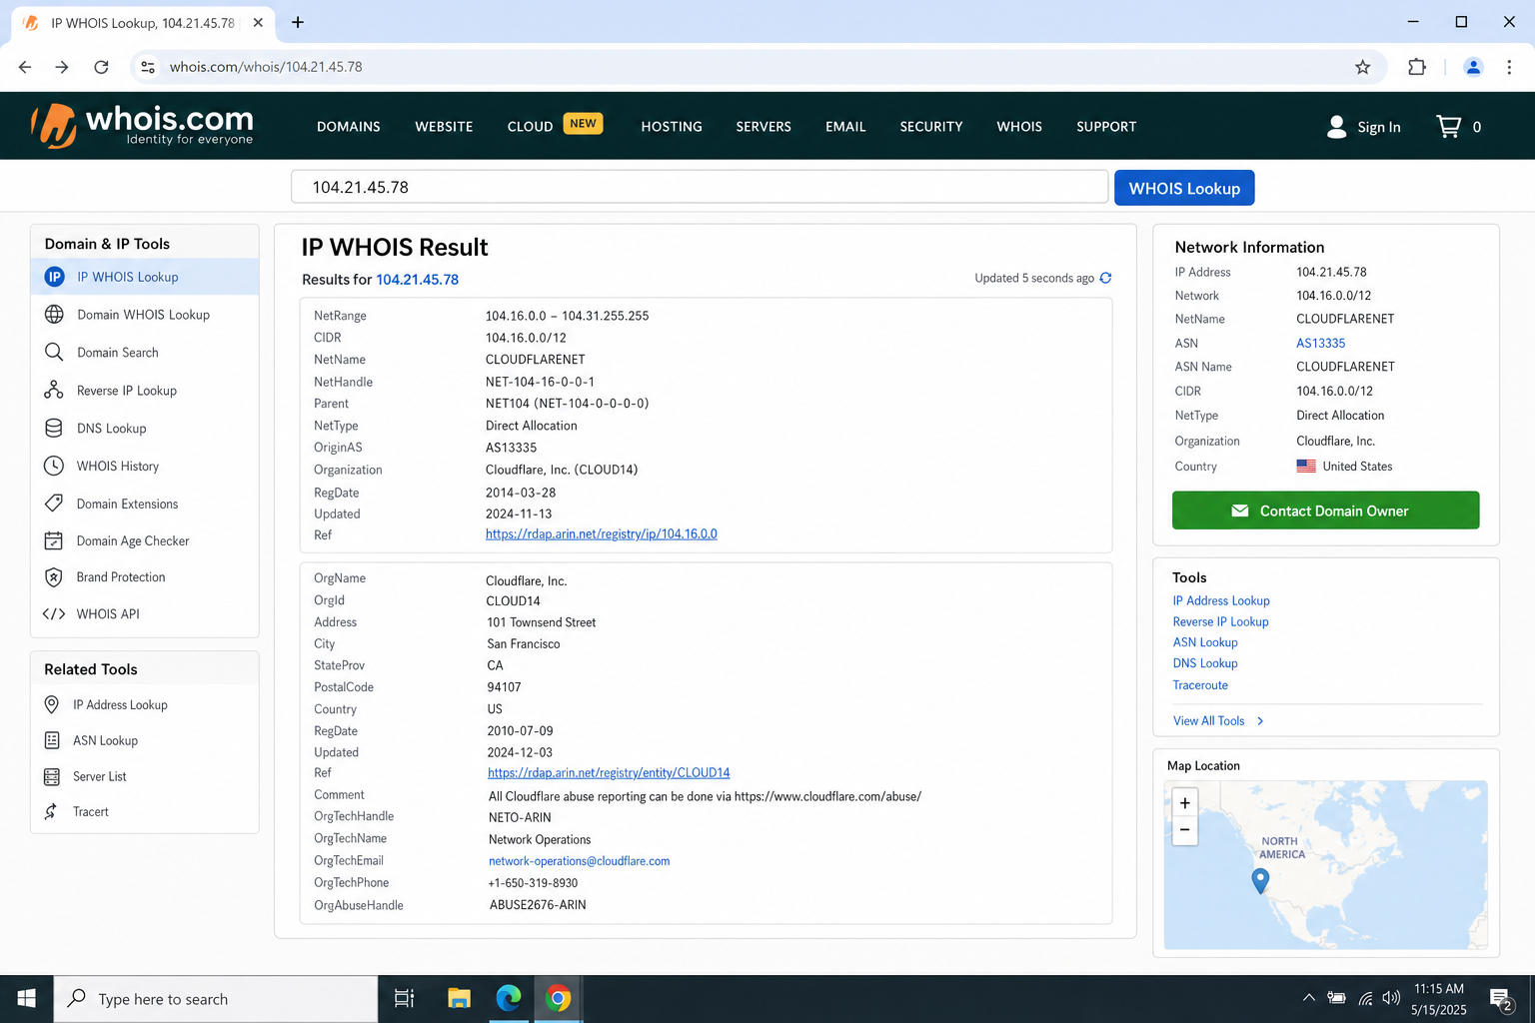This screenshot has height=1023, width=1535.
Task: Reload the page in the browser toolbar
Action: point(101,67)
